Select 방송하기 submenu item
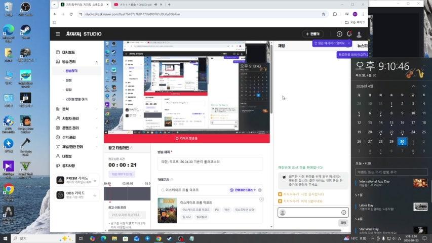432x243 pixels. 71,71
